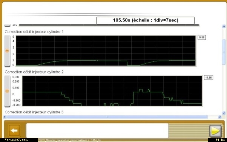This screenshot has height=142, width=227.
Task: Click the 0.88 value box for cylindre 1
Action: point(202,37)
